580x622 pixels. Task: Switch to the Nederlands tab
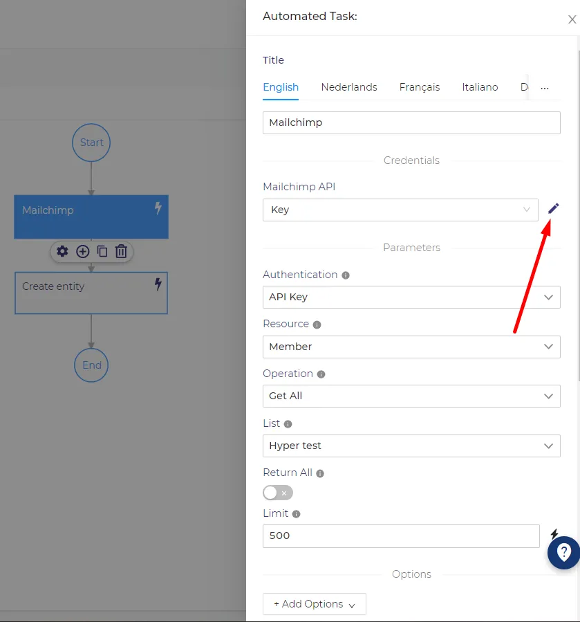point(349,87)
